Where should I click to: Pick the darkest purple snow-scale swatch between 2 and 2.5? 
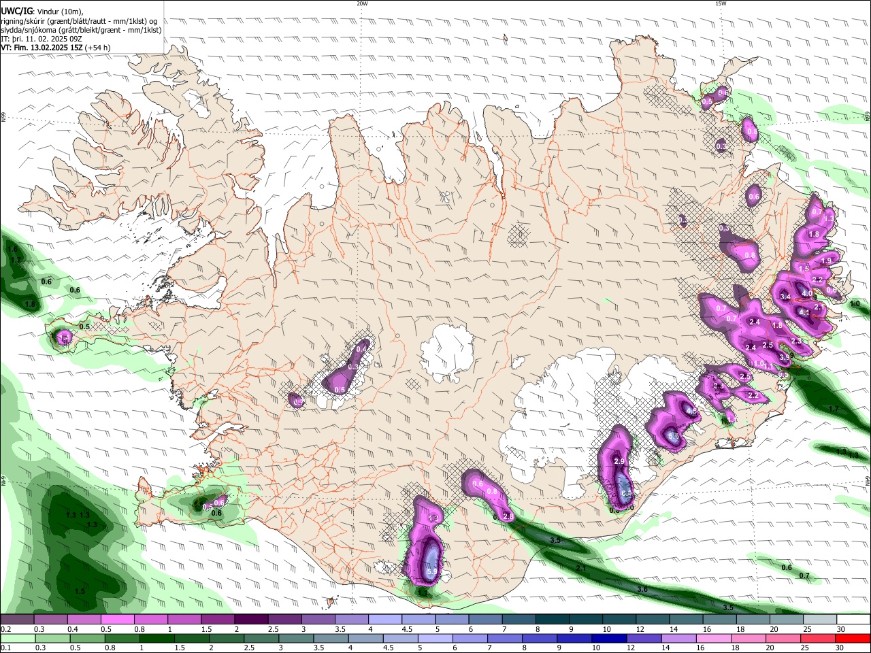point(250,620)
